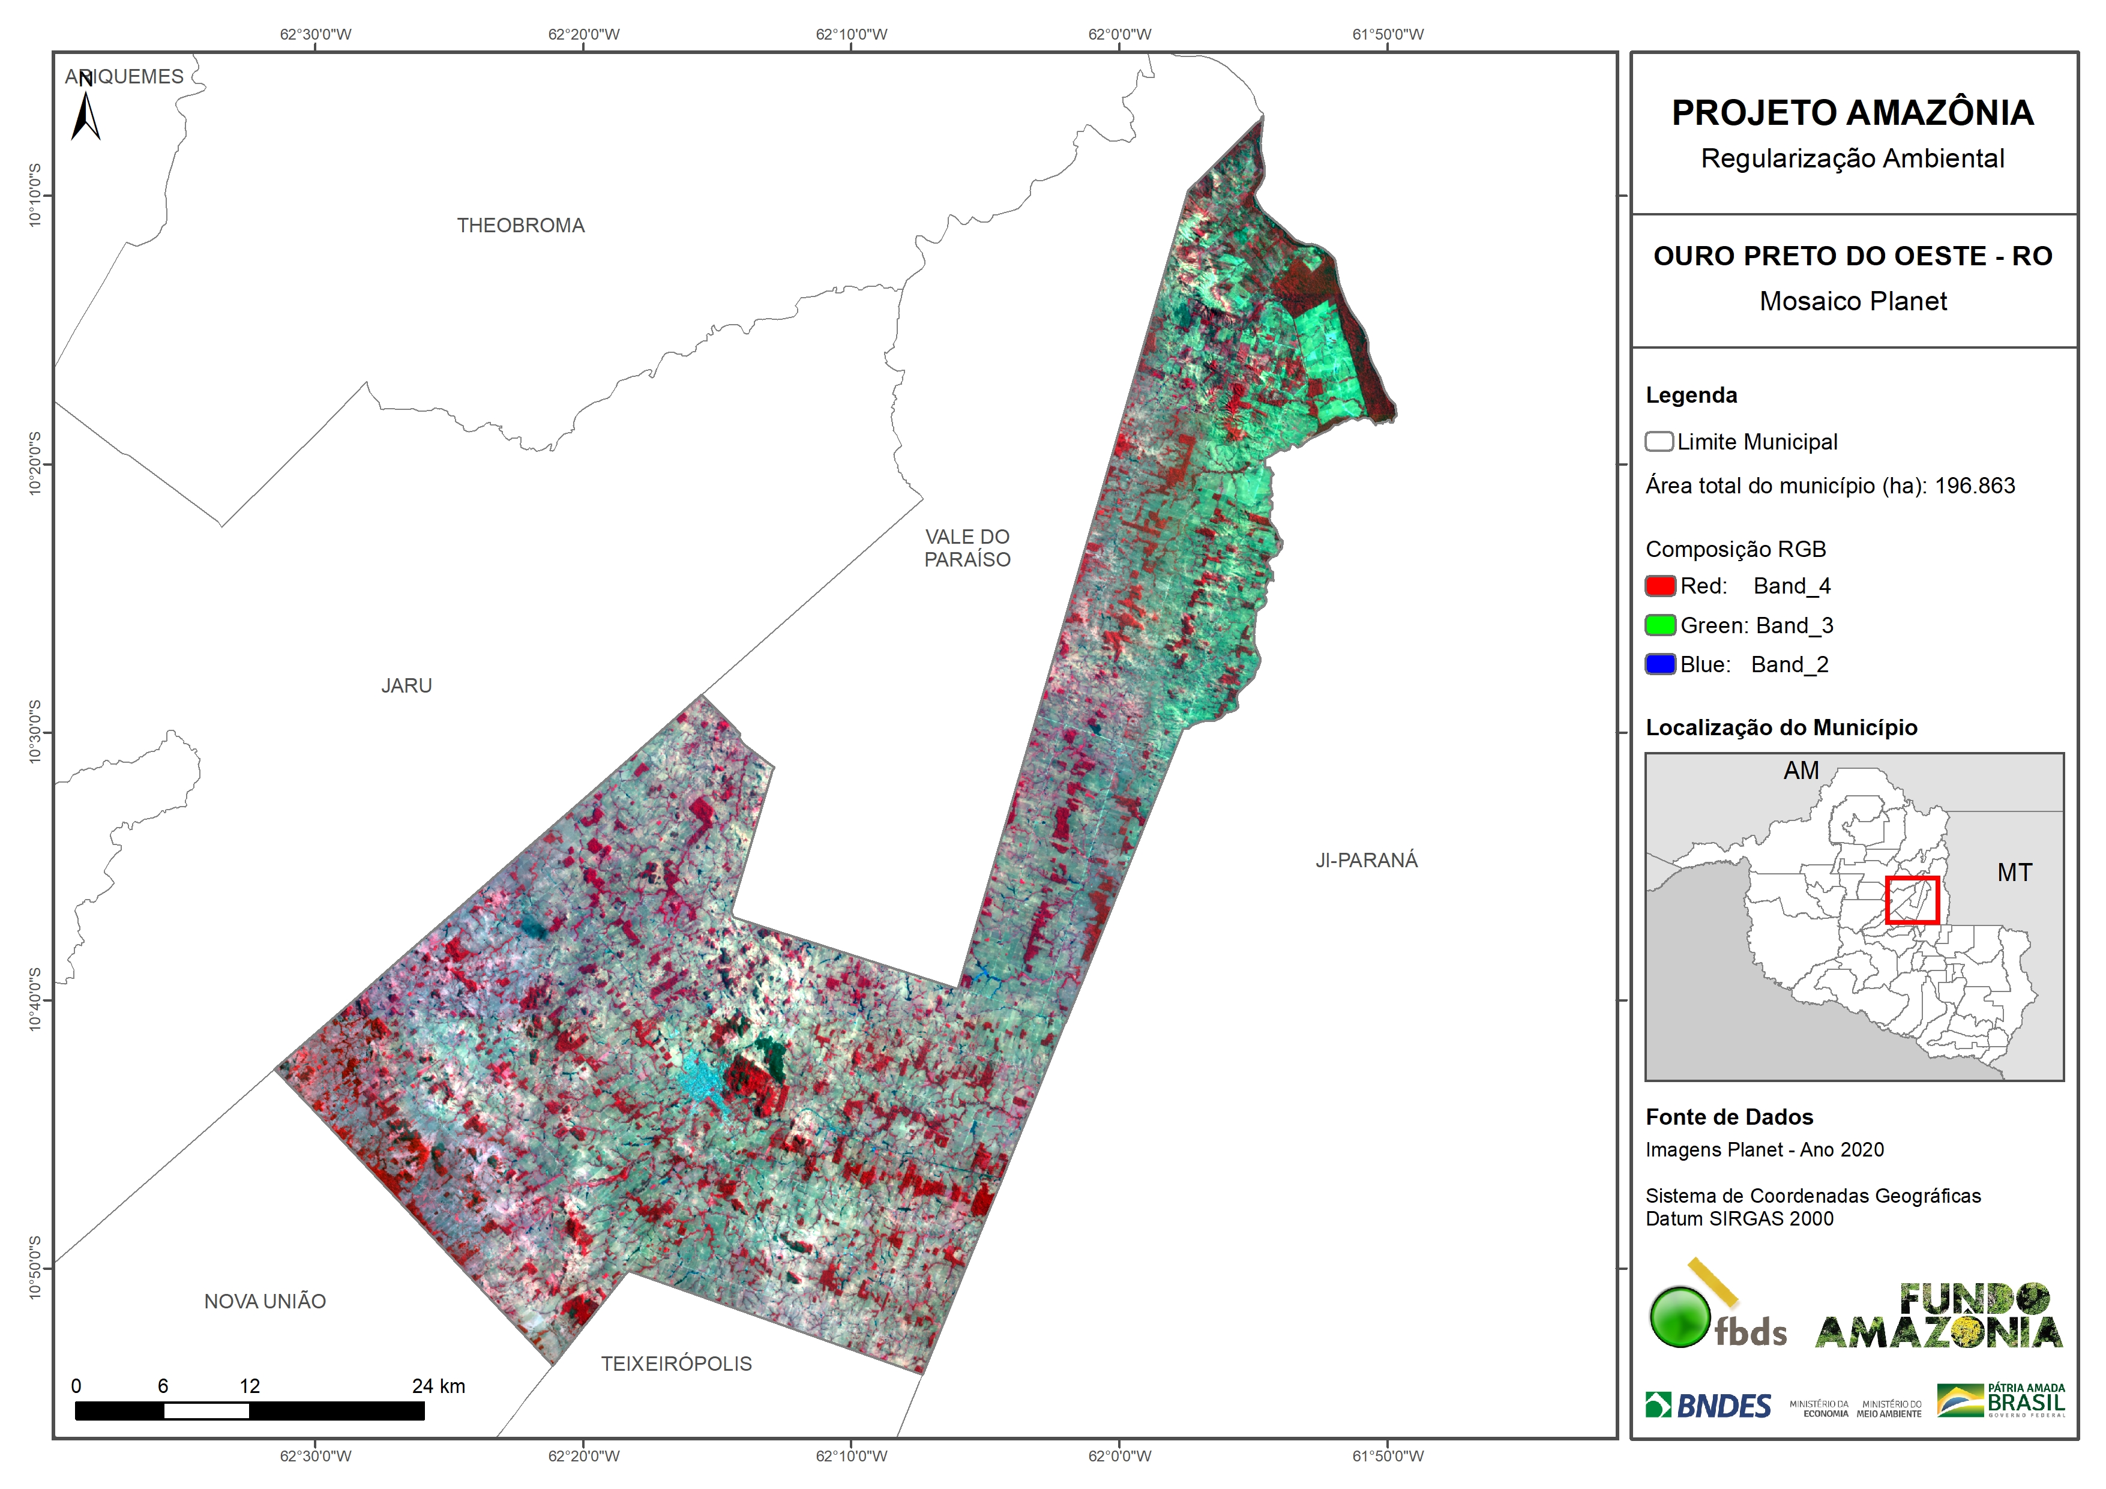Click the green Band_3 color swatch
This screenshot has height=1489, width=2106.
[x=1659, y=625]
